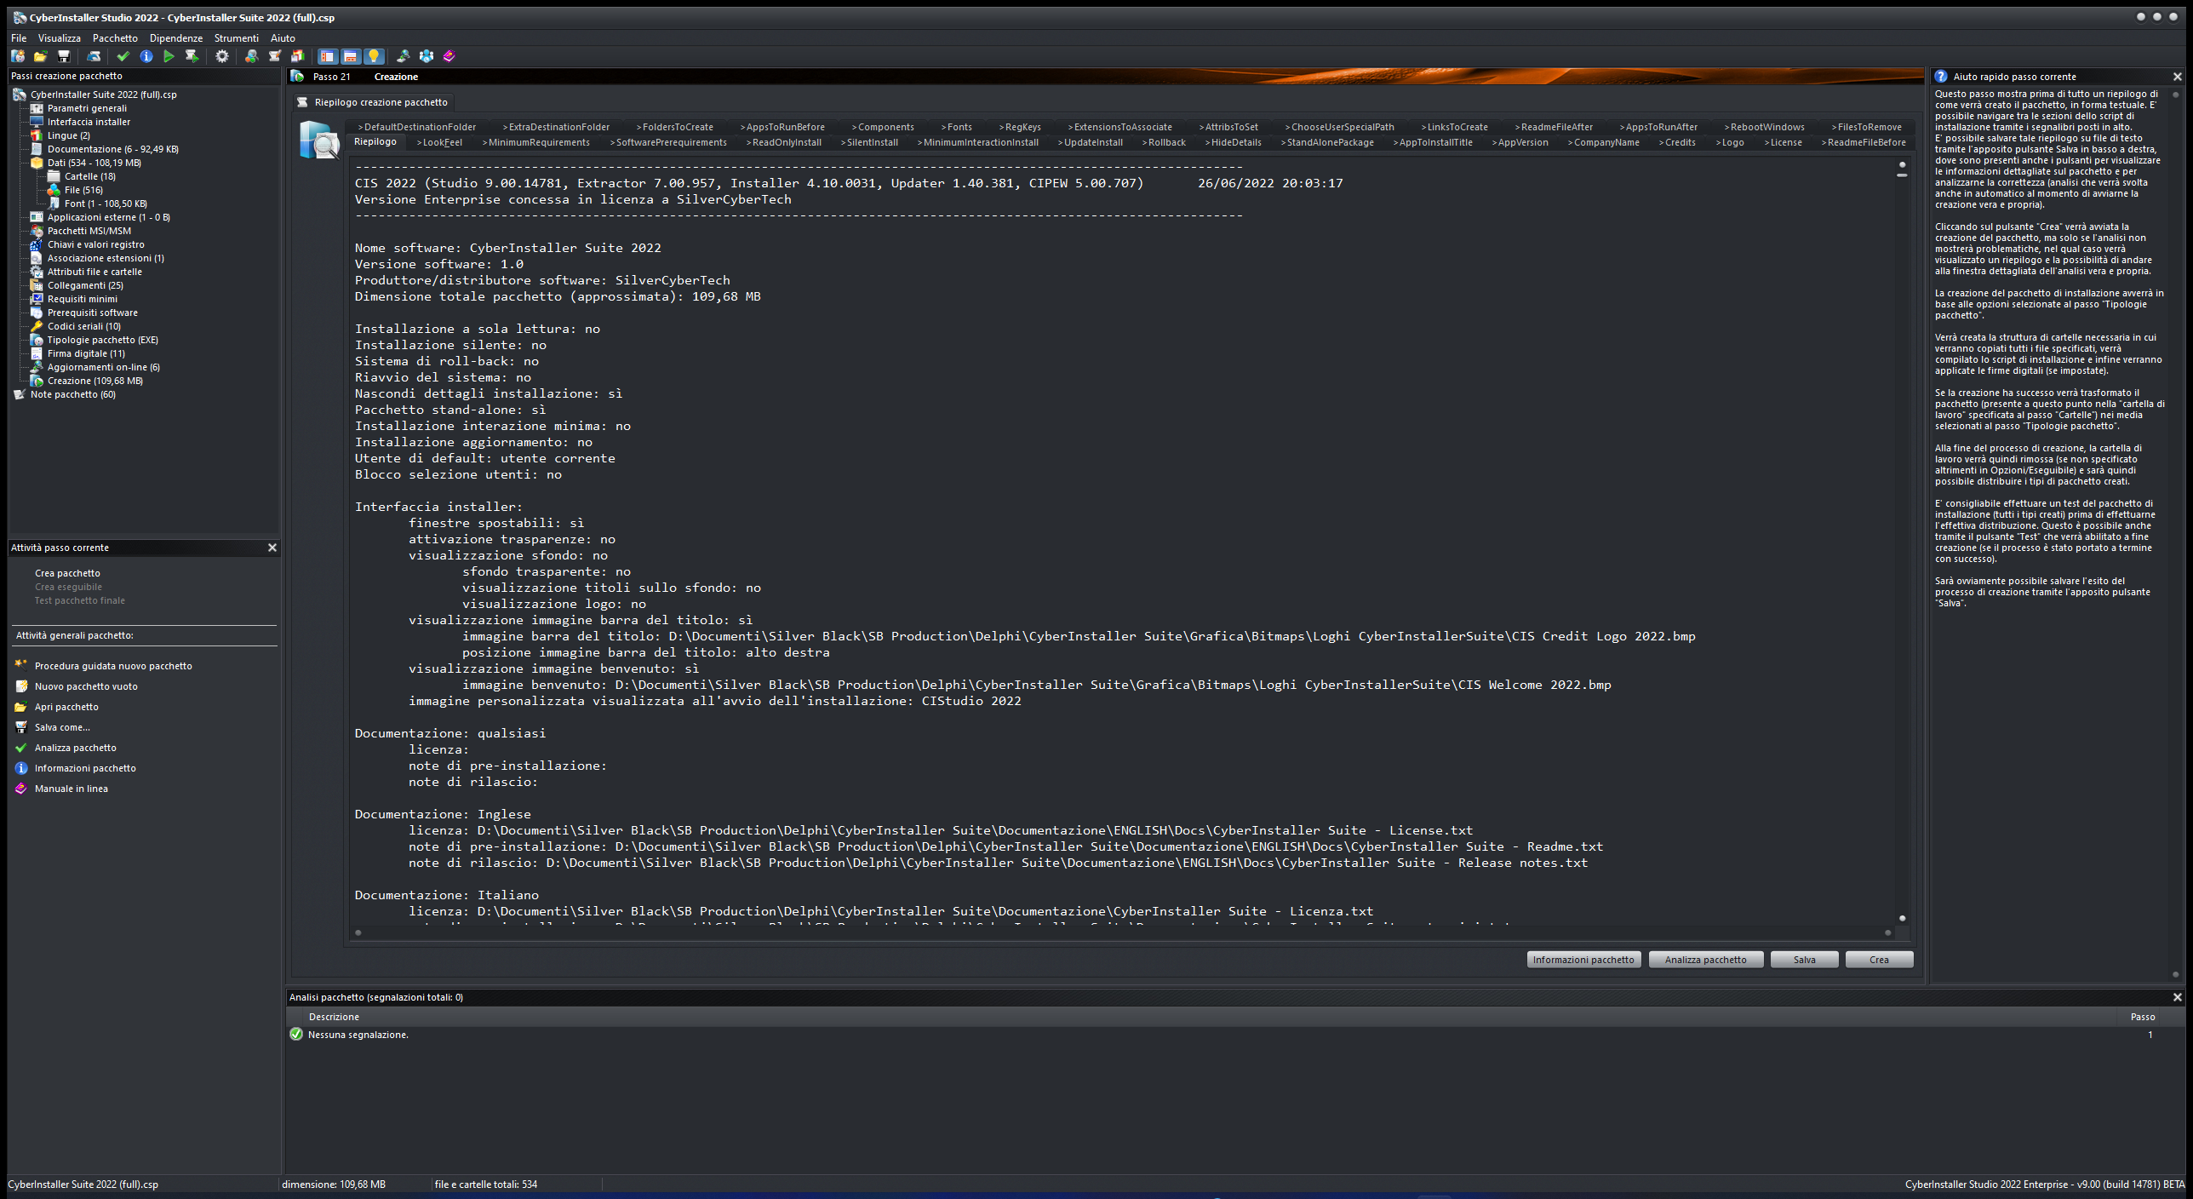Screen dimensions: 2193x1199
Task: Click the flags-and-disk toolbar icon
Action: (297, 56)
